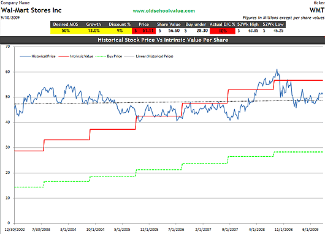The width and height of the screenshot is (325, 234).
Task: Select the red Price cell 51.11
Action: click(144, 31)
